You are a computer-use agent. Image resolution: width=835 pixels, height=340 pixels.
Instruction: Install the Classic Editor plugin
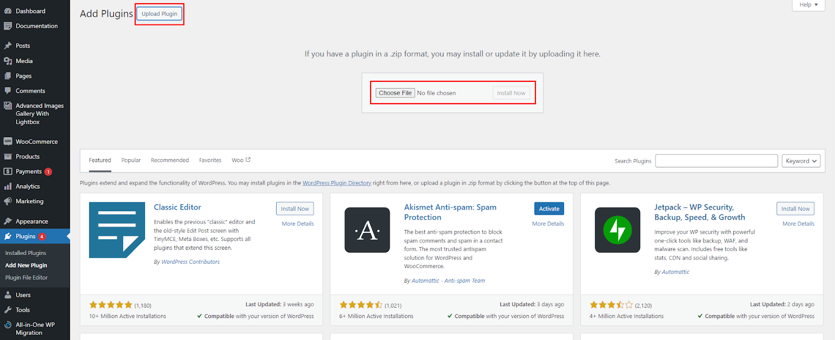click(x=295, y=209)
